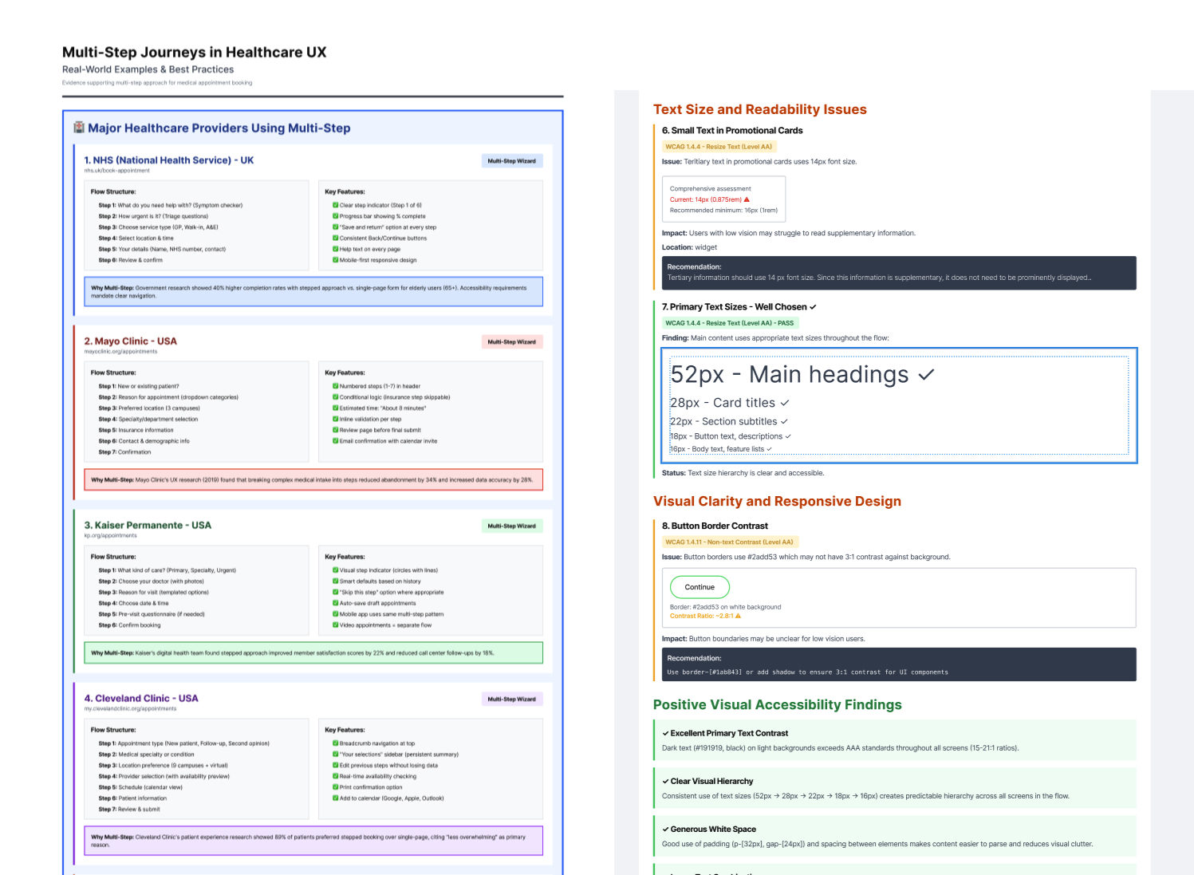This screenshot has width=1194, height=875.
Task: Open the my.clevelandclinic.org/appointments link
Action: point(131,708)
